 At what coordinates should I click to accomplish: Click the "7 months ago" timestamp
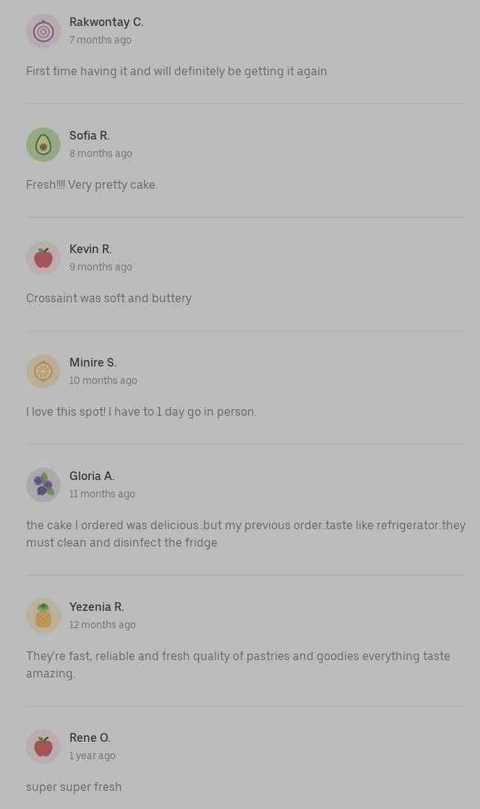100,40
